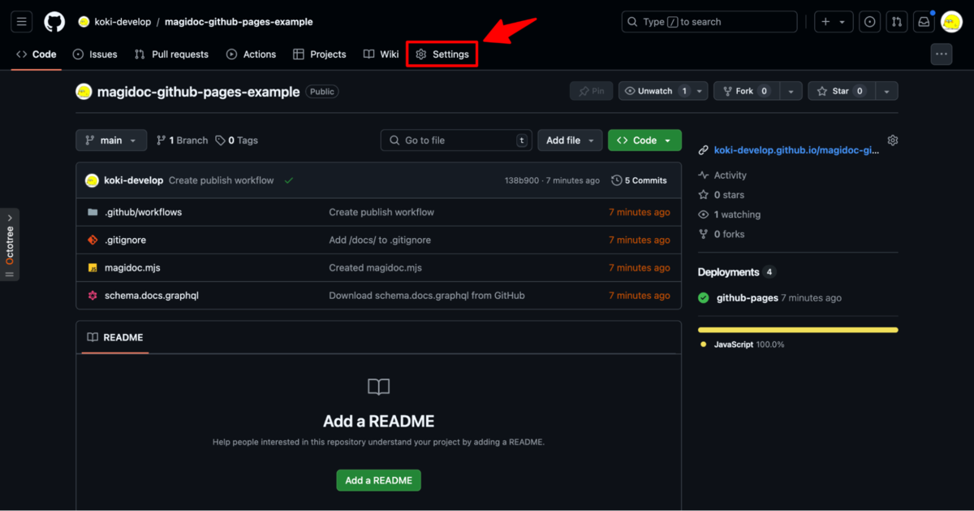Click the link icon beside the Pages URL
This screenshot has height=511, width=974.
[x=703, y=150]
